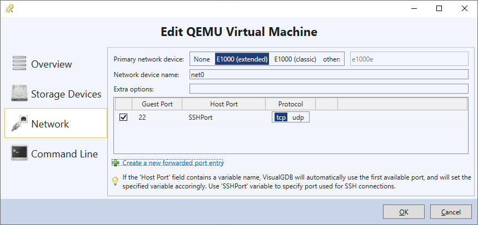This screenshot has width=478, height=225.
Task: Click the Network device name field
Action: [x=329, y=74]
